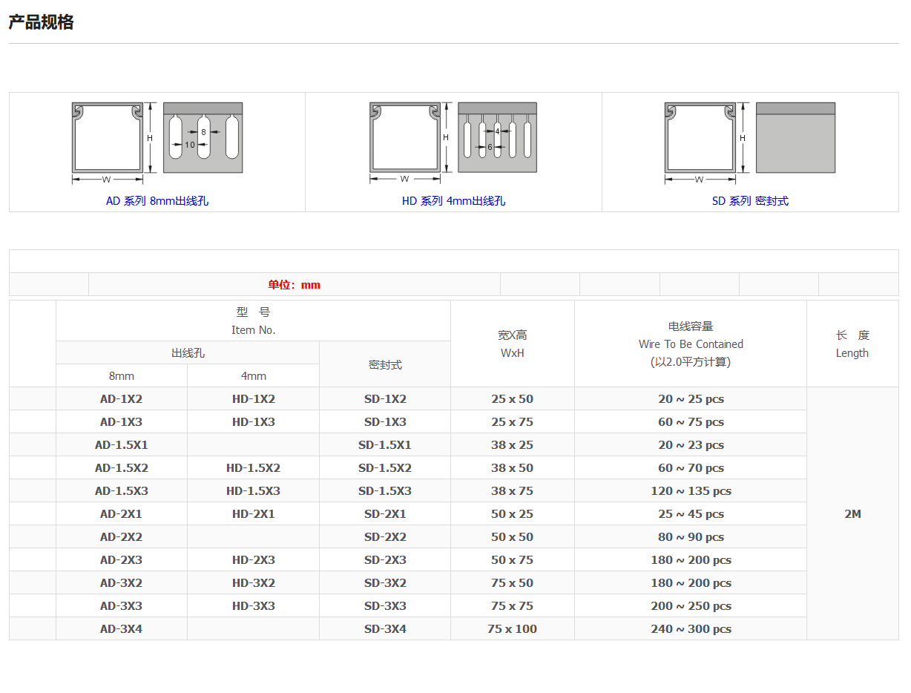Click the 75 x 100 size cell
The height and width of the screenshot is (693, 911).
(512, 629)
